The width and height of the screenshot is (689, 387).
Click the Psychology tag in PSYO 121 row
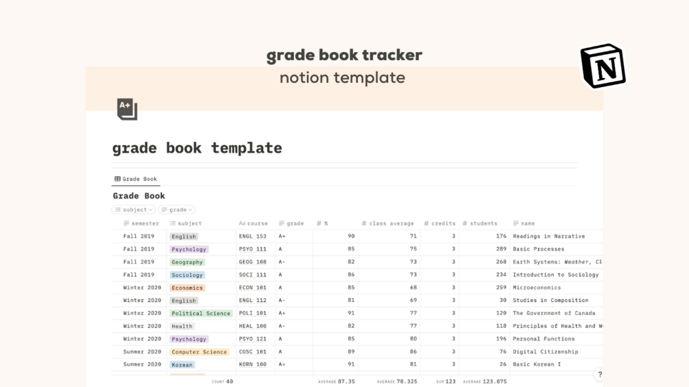click(x=189, y=339)
